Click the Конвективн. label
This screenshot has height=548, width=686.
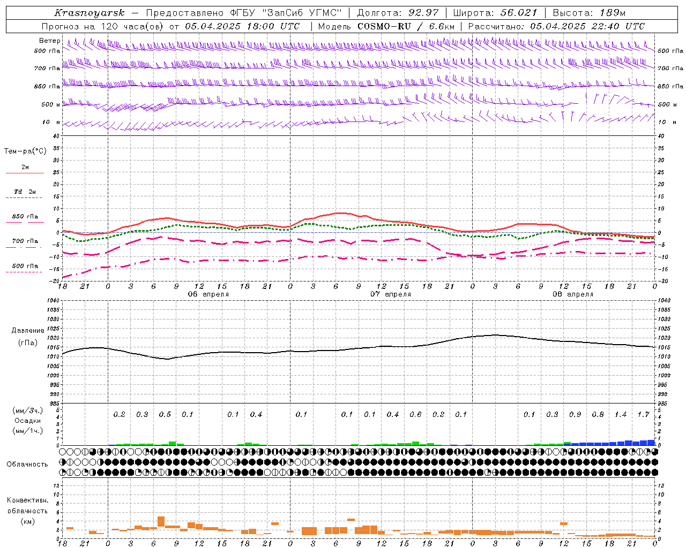pyautogui.click(x=27, y=500)
